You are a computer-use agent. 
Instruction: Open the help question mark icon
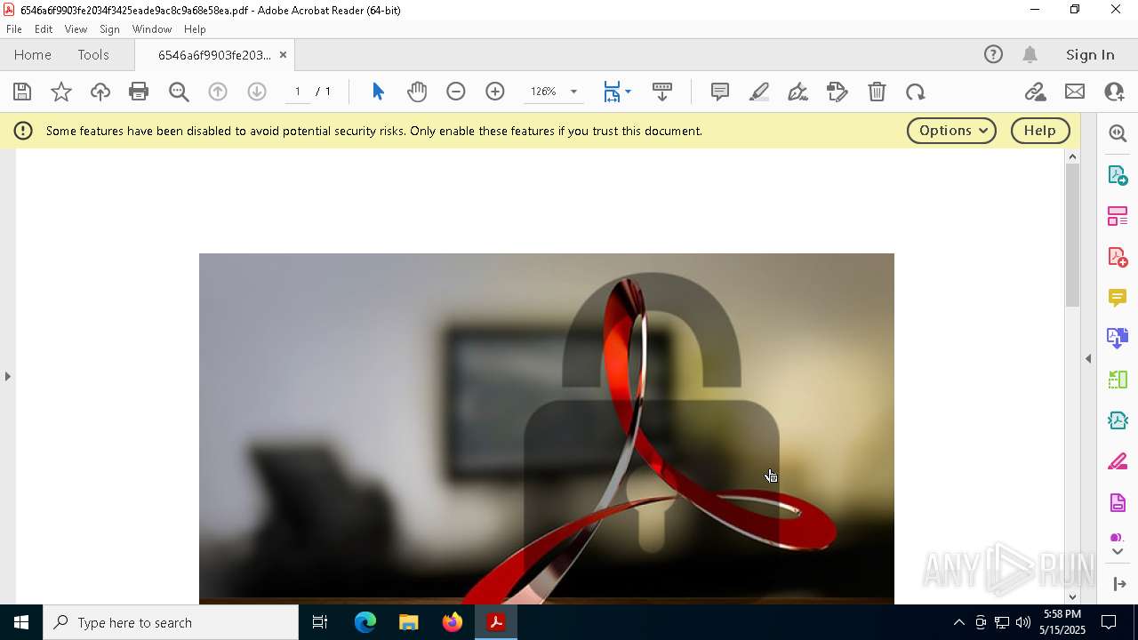tap(993, 55)
